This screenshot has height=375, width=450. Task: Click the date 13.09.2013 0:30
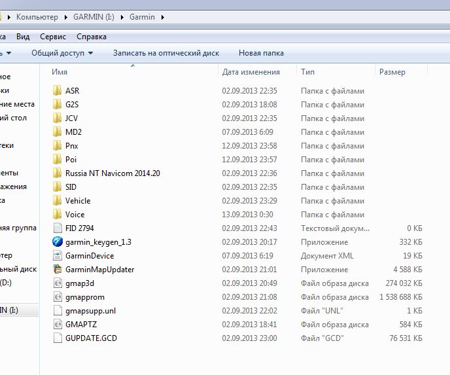[x=247, y=215]
